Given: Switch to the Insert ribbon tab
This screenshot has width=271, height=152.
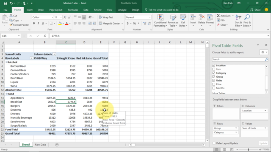Looking at the screenshot, I should tap(29, 10).
